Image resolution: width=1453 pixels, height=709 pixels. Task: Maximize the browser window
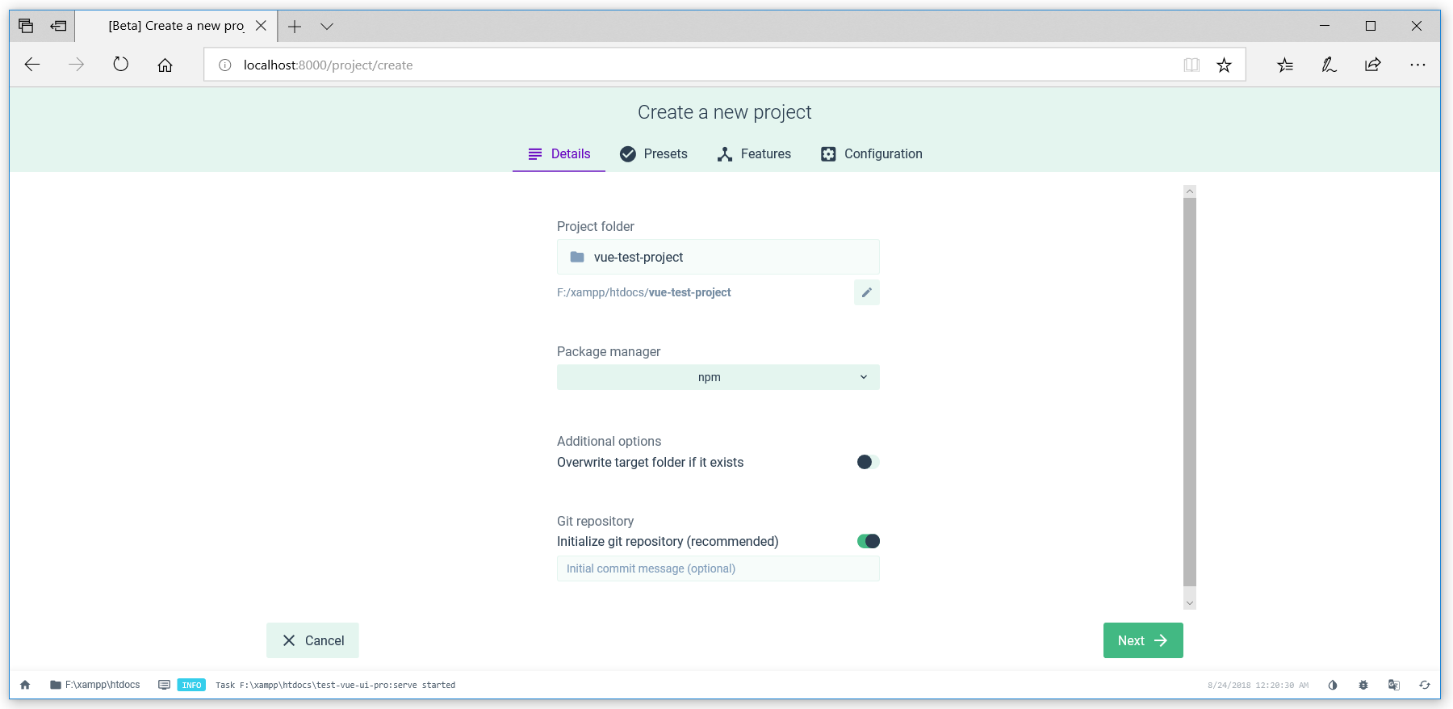pos(1371,26)
